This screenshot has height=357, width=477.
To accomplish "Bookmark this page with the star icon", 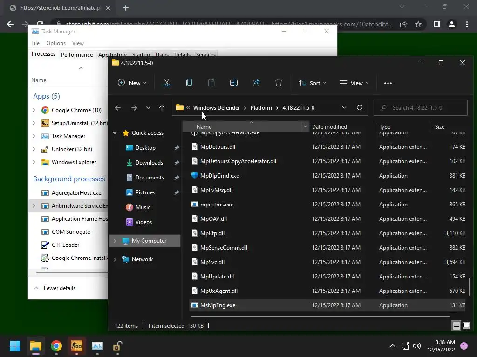I will point(418,24).
